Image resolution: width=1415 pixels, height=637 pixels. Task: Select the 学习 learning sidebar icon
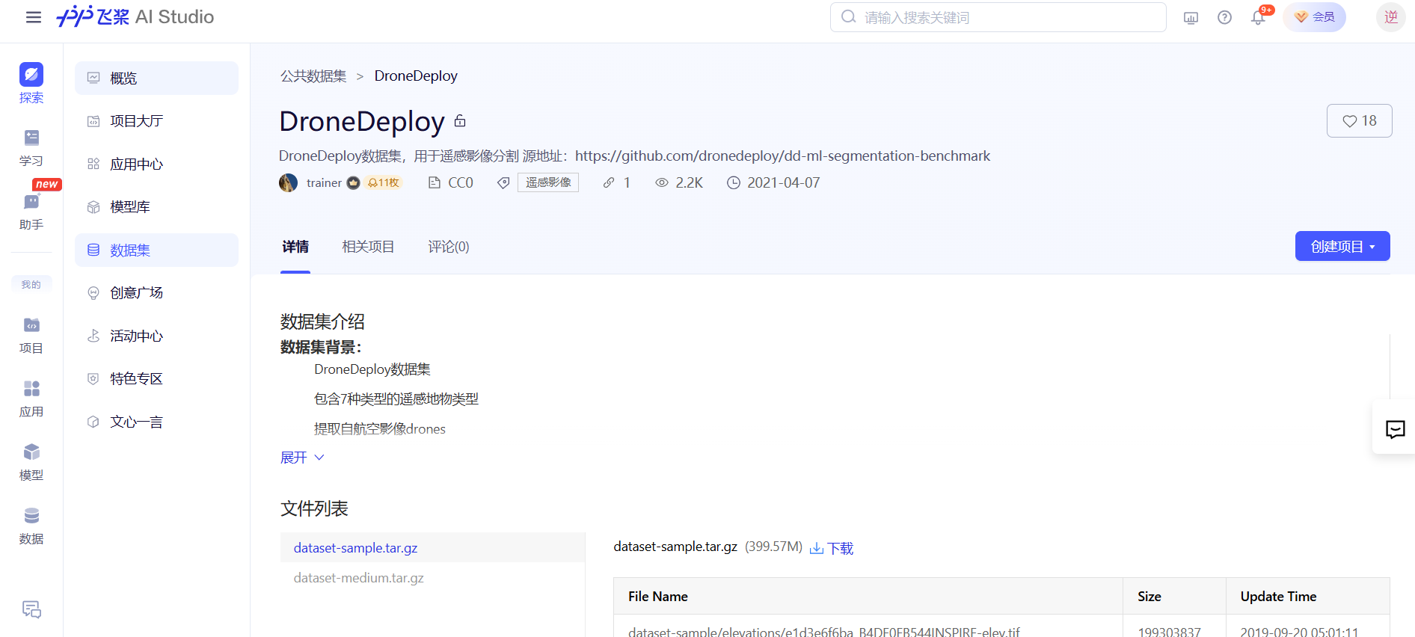(31, 147)
